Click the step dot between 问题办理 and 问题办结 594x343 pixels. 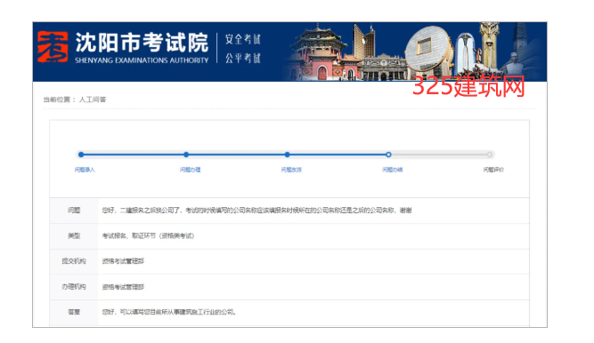click(287, 155)
